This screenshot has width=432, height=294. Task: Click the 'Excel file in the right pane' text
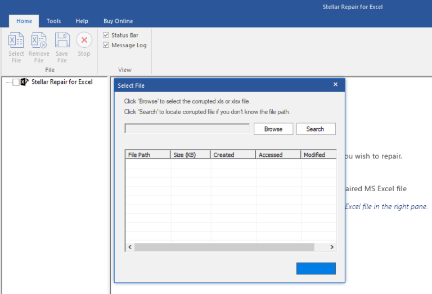click(386, 206)
